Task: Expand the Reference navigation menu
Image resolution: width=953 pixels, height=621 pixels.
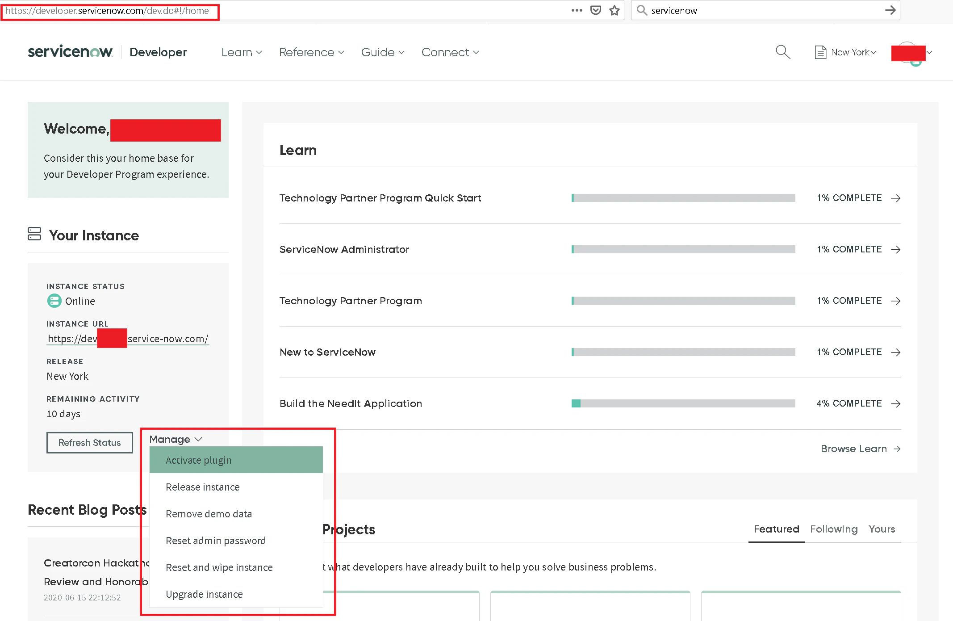Action: 311,52
